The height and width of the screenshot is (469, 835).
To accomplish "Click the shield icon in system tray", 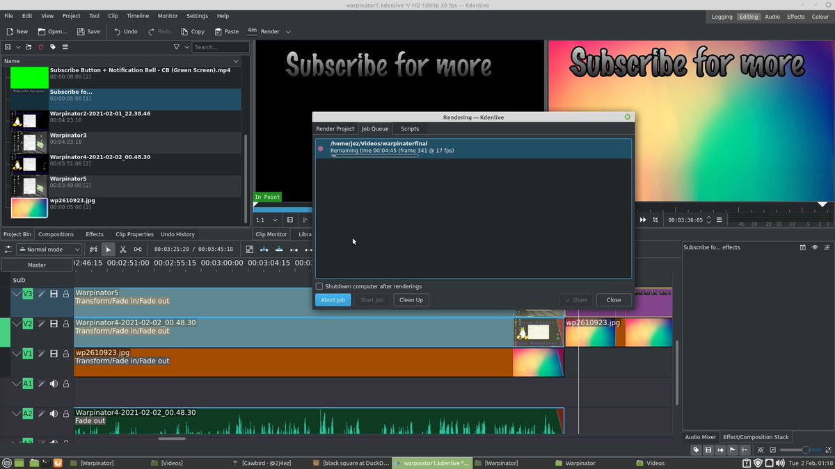I will pos(758,463).
